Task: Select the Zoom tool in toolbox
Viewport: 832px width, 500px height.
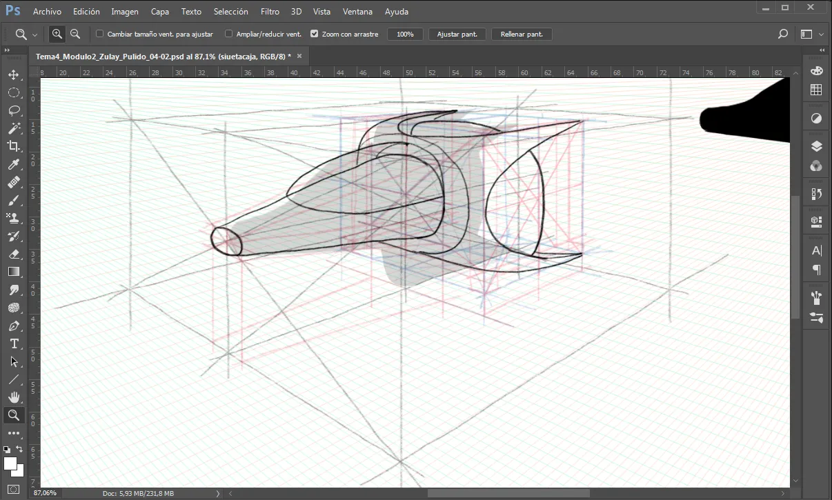Action: tap(13, 415)
